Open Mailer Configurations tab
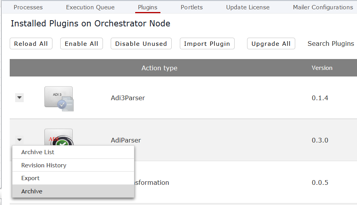This screenshot has width=357, height=205. (x=323, y=7)
